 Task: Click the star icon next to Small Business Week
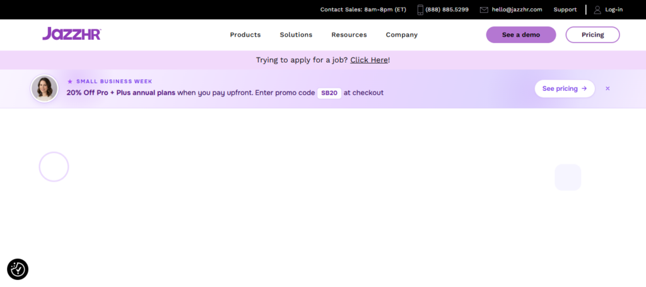pos(69,81)
